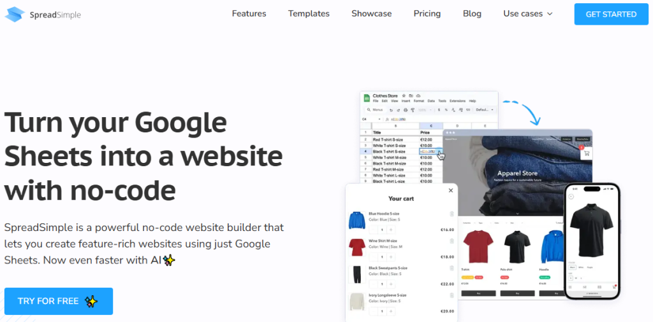Open the Features page
The width and height of the screenshot is (653, 322).
(249, 14)
